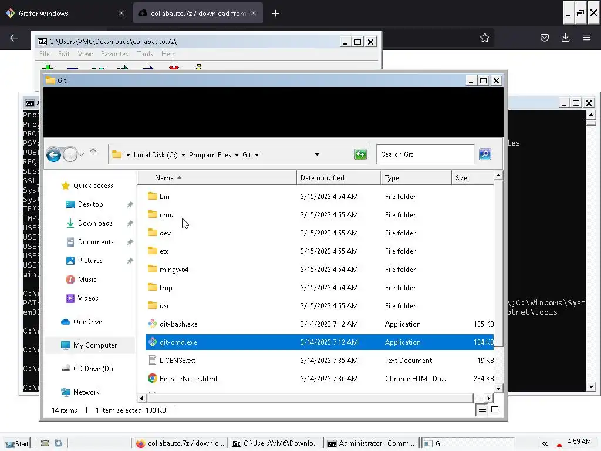601x451 pixels.
Task: Expand the address bar root dropdown arrow
Action: [x=128, y=155]
